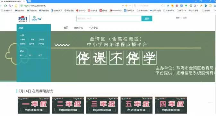
Task: Open the browser home page icon
Action: coord(16,6)
